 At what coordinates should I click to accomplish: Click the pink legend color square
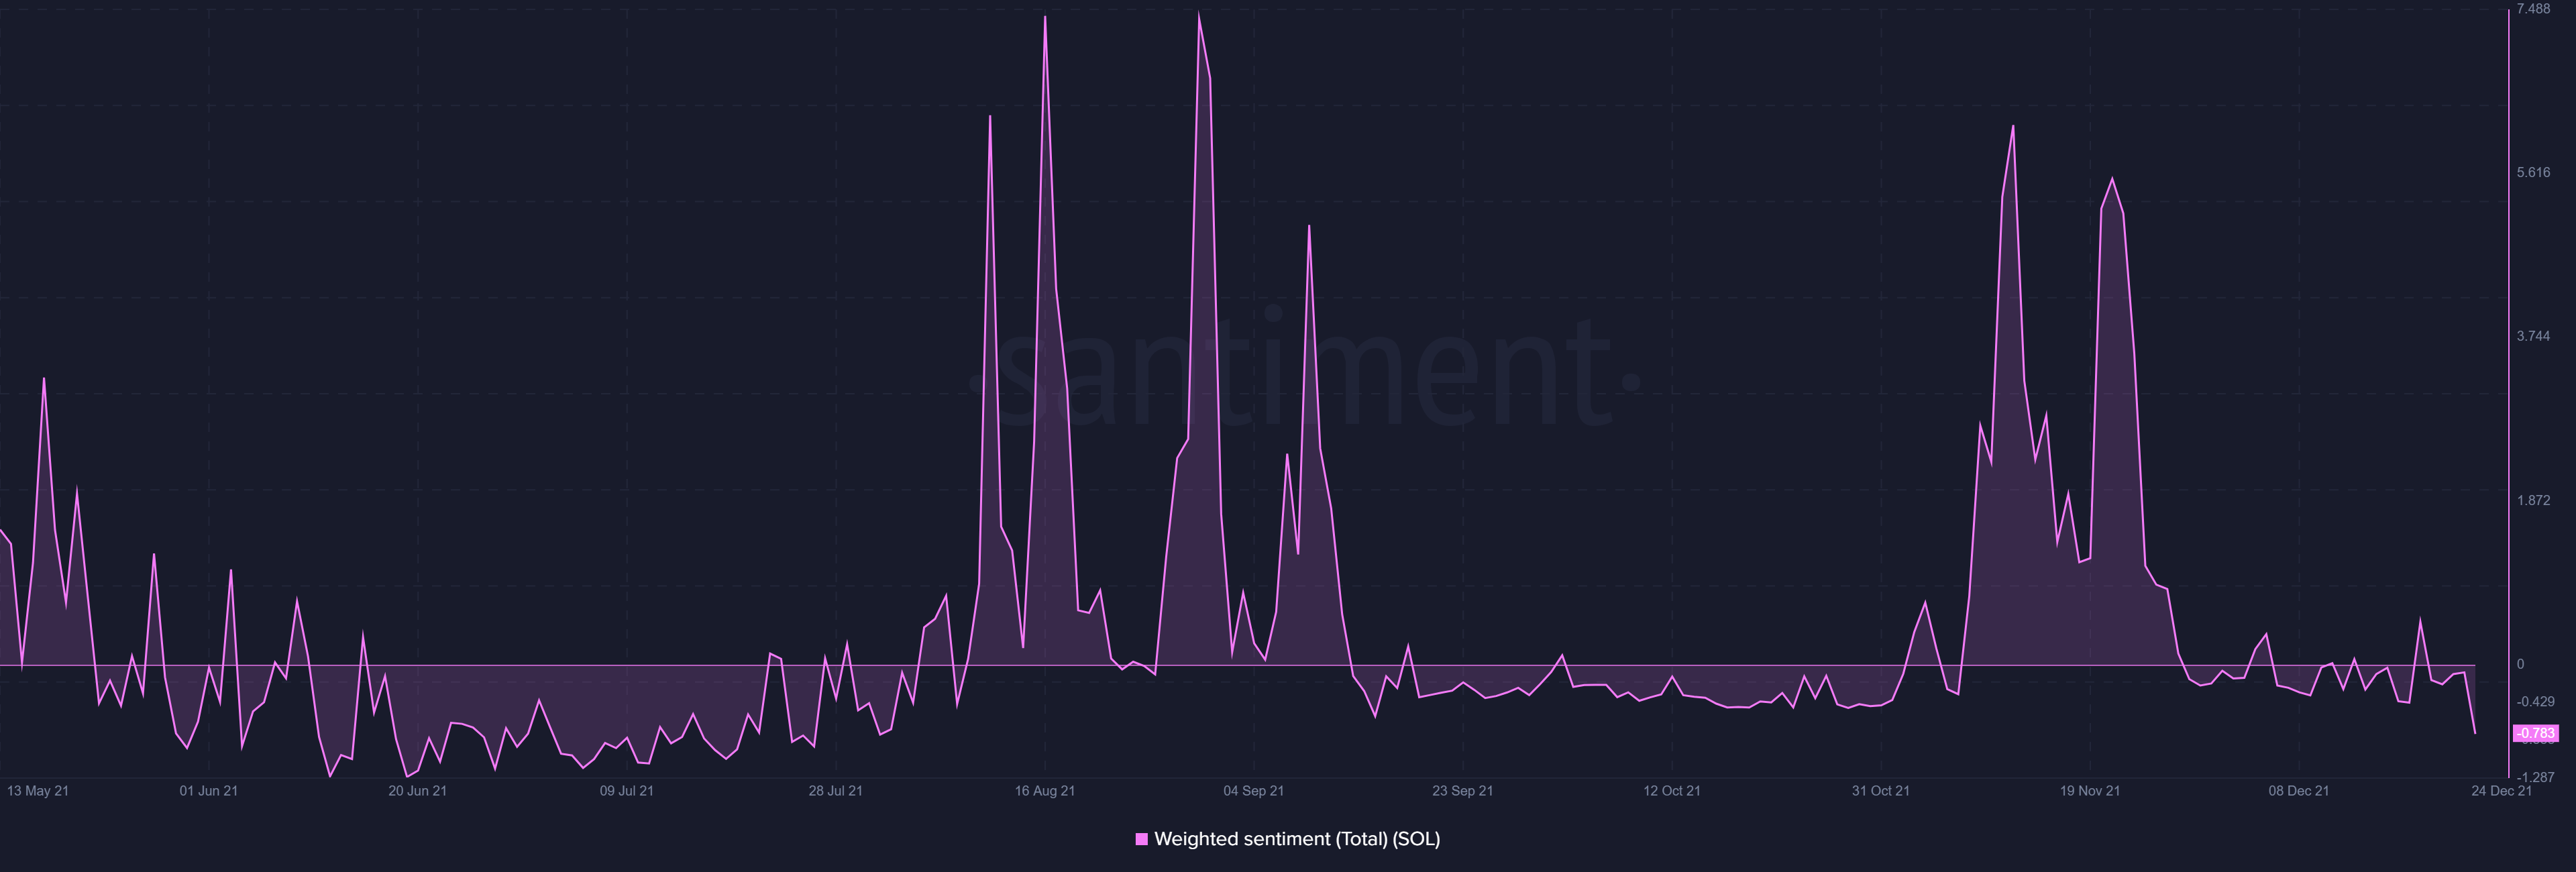tap(1141, 839)
